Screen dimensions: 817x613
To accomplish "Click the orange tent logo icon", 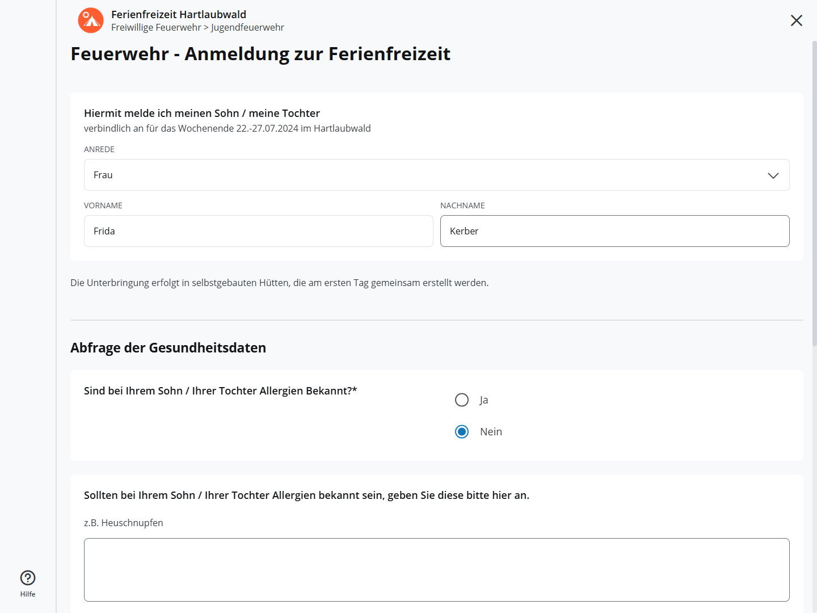I will [x=91, y=20].
